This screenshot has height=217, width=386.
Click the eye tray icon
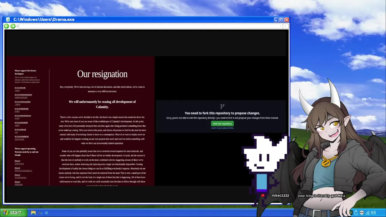coord(362,213)
